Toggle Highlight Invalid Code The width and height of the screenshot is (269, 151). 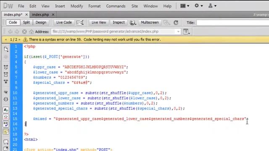pos(6,117)
